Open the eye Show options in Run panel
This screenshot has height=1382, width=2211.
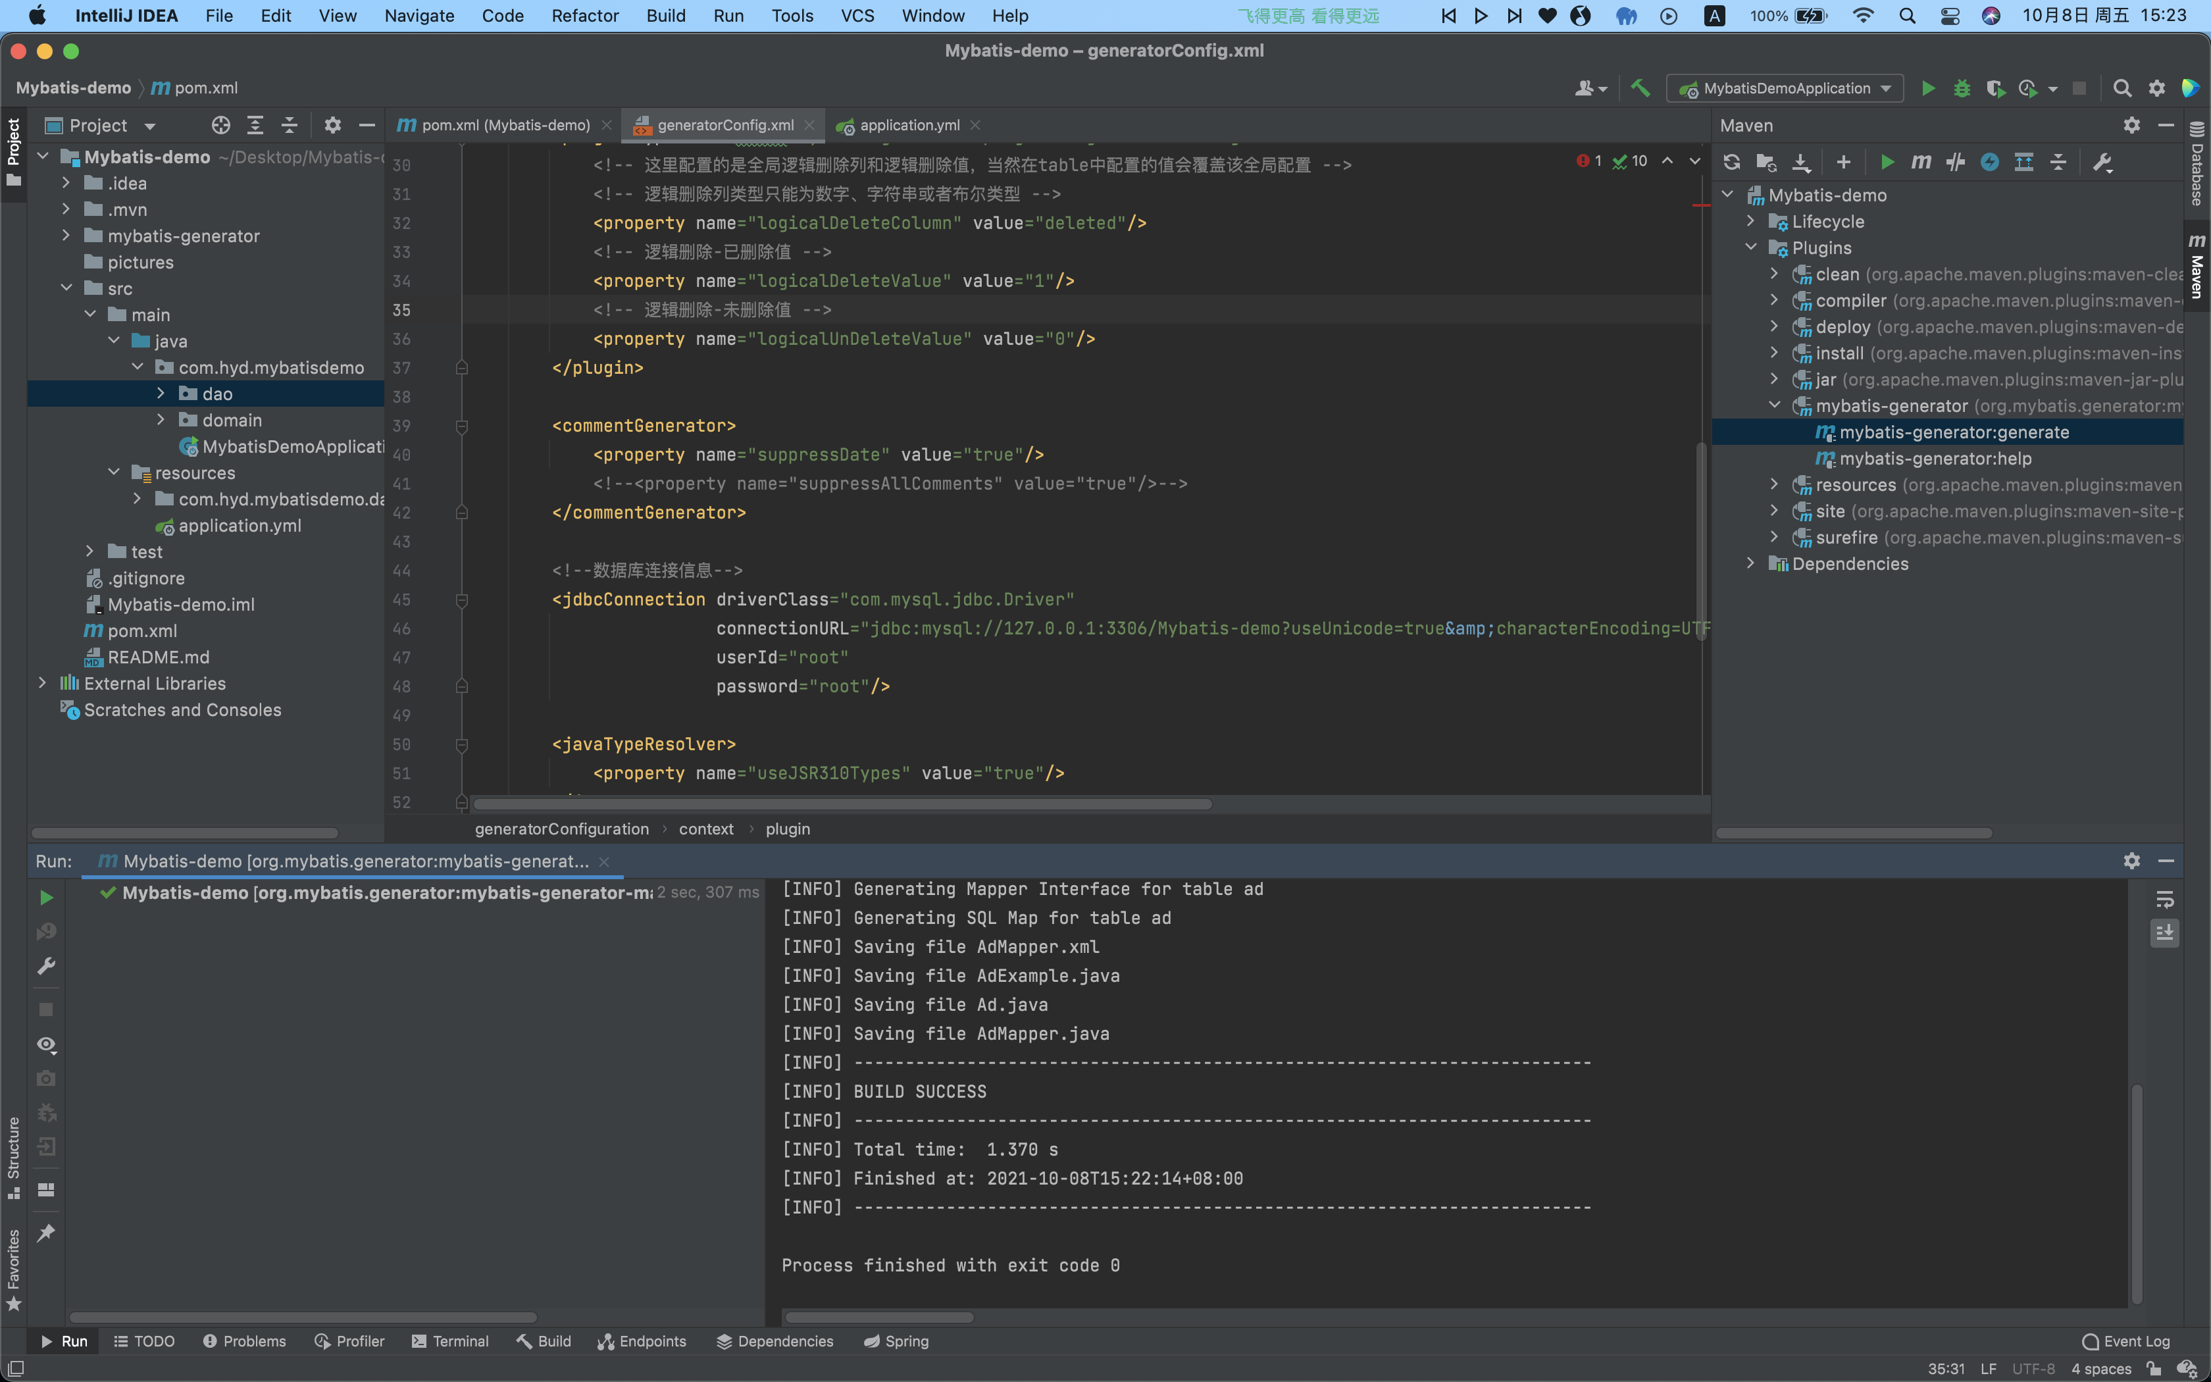point(45,1044)
